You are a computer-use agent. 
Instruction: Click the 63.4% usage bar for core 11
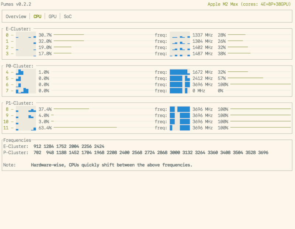(x=85, y=128)
